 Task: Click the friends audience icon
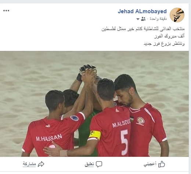pyautogui.click(x=143, y=19)
